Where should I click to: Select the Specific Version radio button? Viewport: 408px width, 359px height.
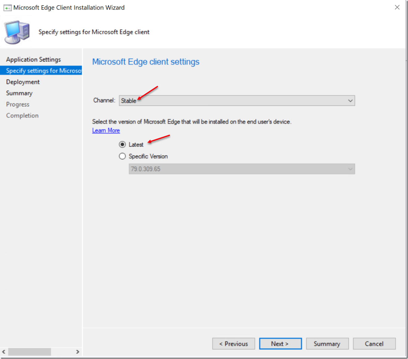122,156
